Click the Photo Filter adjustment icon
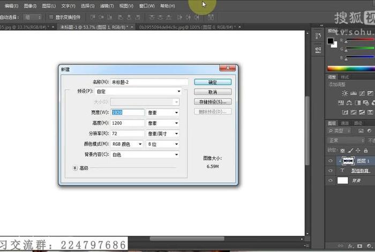 click(x=366, y=103)
